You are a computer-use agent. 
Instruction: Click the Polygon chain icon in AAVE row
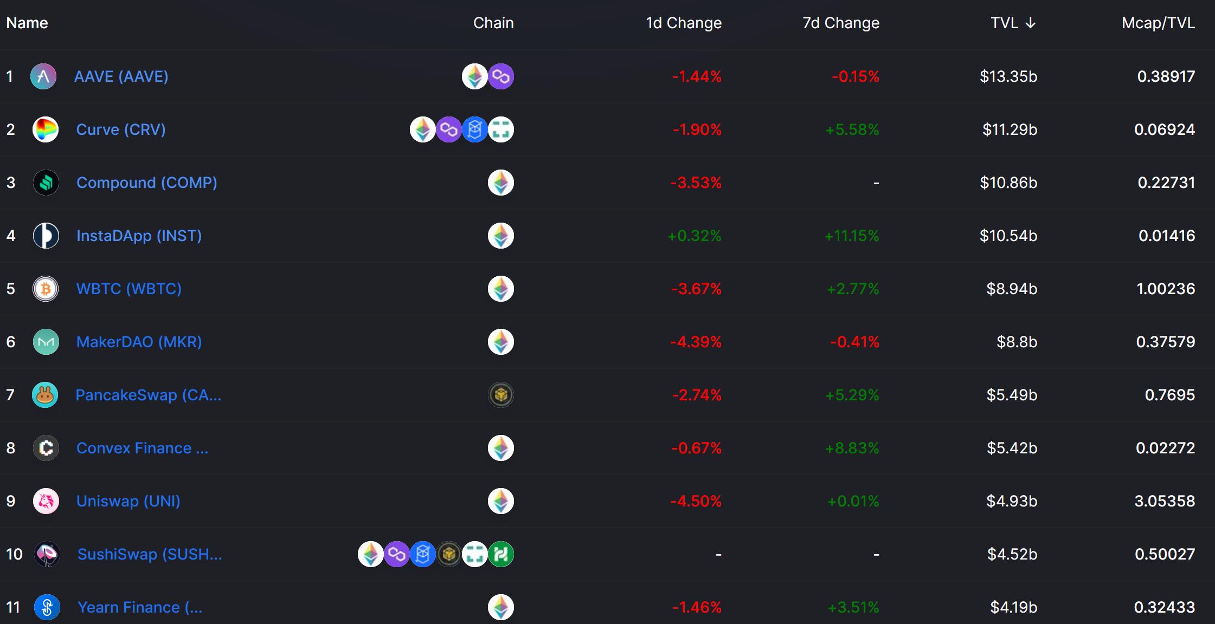[x=501, y=76]
